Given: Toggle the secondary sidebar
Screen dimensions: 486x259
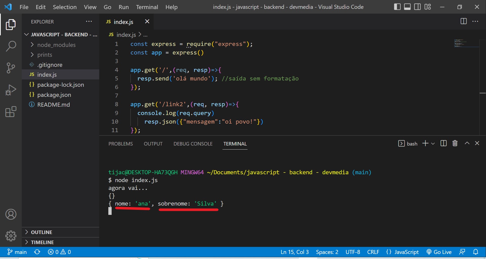Looking at the screenshot, I should (417, 7).
